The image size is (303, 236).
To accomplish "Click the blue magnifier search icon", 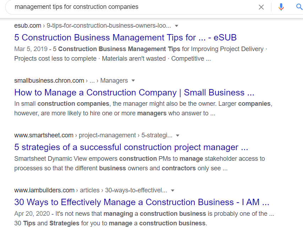I will click(299, 7).
